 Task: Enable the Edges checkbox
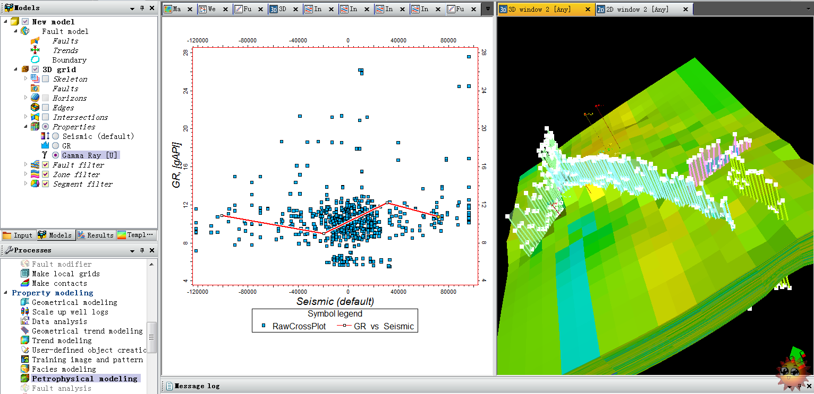point(46,108)
